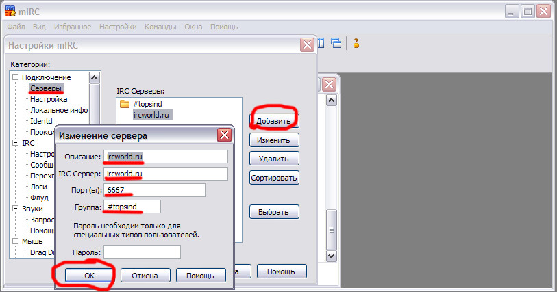Select the #topsind group name in the list
Image resolution: width=557 pixels, height=292 pixels.
click(147, 104)
